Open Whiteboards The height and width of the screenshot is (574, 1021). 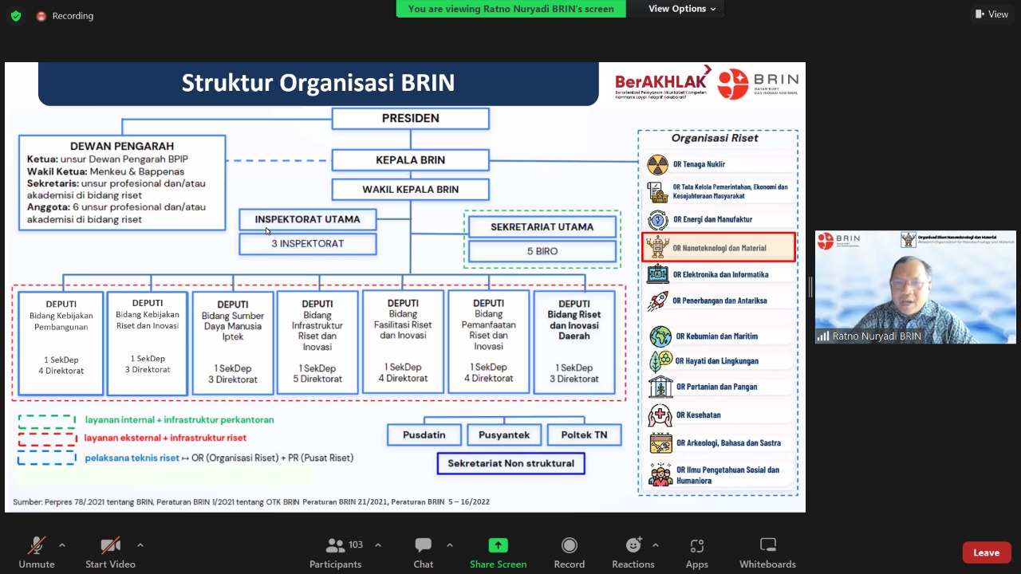click(768, 552)
